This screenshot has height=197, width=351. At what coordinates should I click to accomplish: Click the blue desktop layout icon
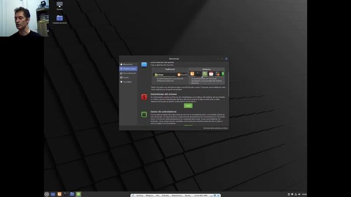144,65
